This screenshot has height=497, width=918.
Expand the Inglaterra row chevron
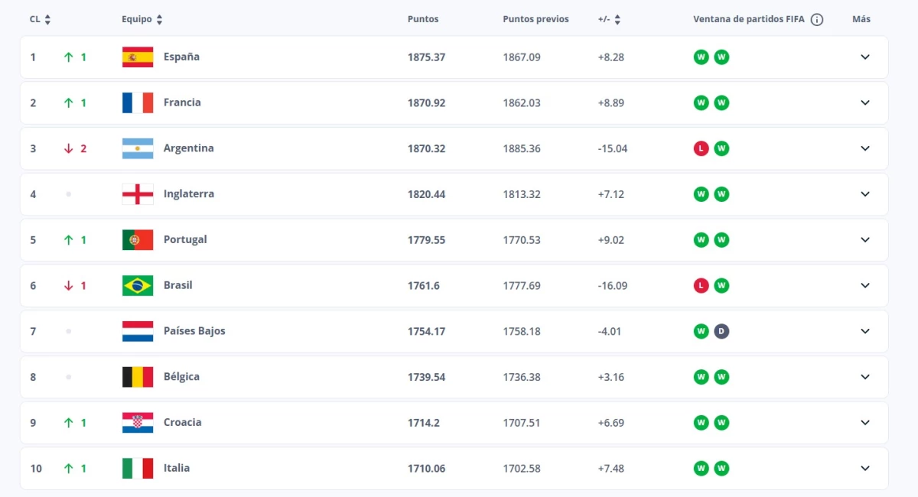(865, 194)
